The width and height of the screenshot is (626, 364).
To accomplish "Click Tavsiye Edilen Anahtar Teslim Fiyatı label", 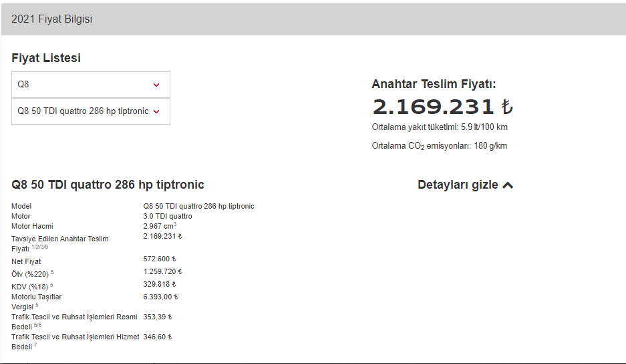I will (60, 243).
